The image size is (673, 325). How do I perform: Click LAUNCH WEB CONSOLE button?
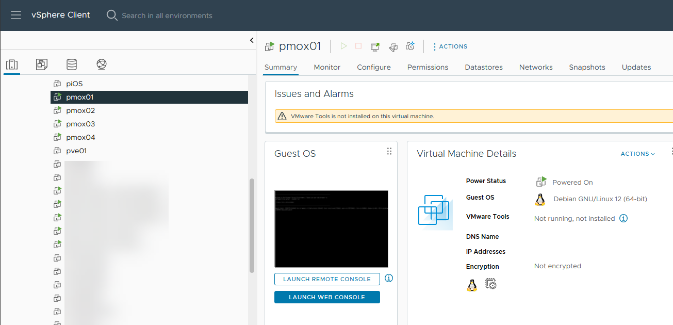(x=327, y=297)
